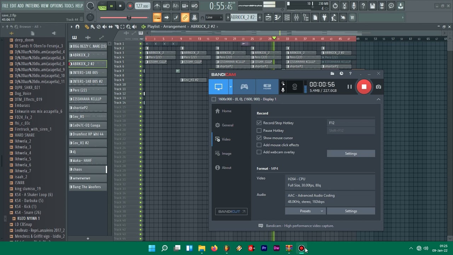Enable Pause Hotkey checkbox
Image resolution: width=453 pixels, height=255 pixels.
[x=259, y=131]
